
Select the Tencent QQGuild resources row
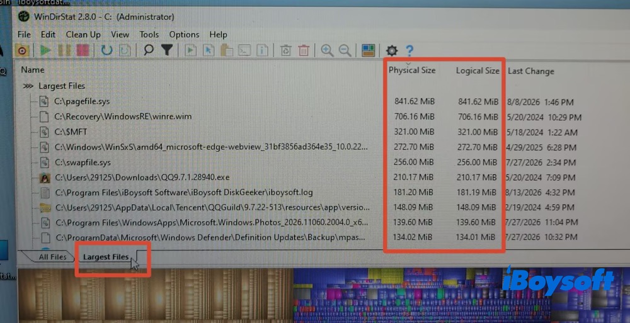pyautogui.click(x=212, y=208)
